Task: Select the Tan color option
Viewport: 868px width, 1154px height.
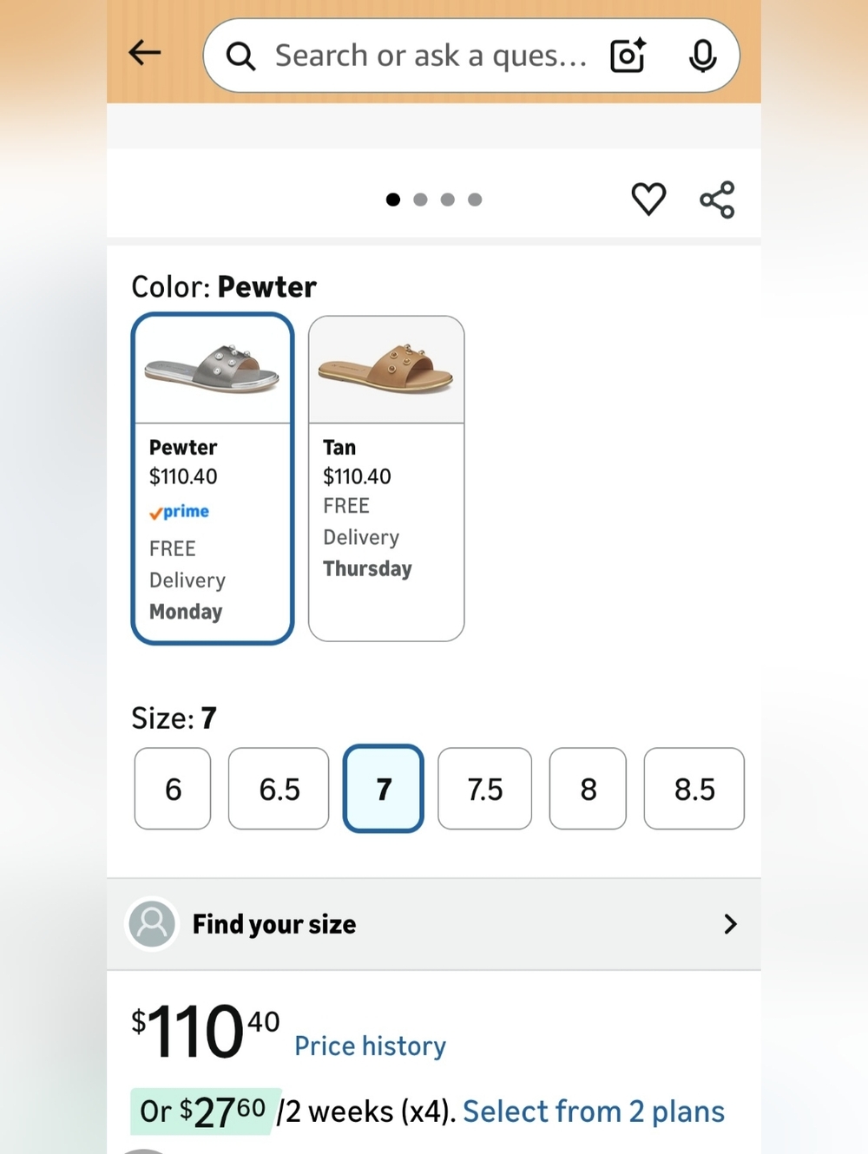Action: pos(386,478)
